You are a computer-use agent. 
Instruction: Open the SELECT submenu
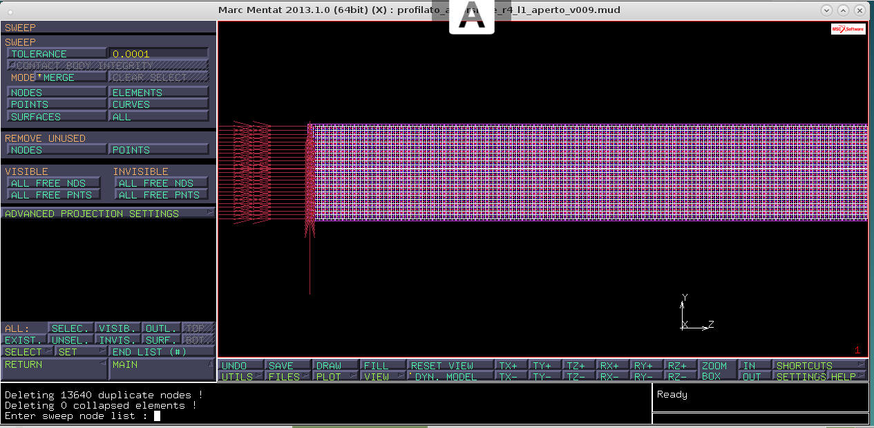pyautogui.click(x=28, y=352)
